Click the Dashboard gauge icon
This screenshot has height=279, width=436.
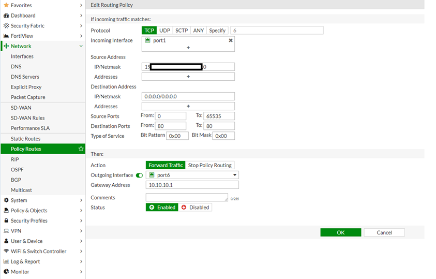6,16
